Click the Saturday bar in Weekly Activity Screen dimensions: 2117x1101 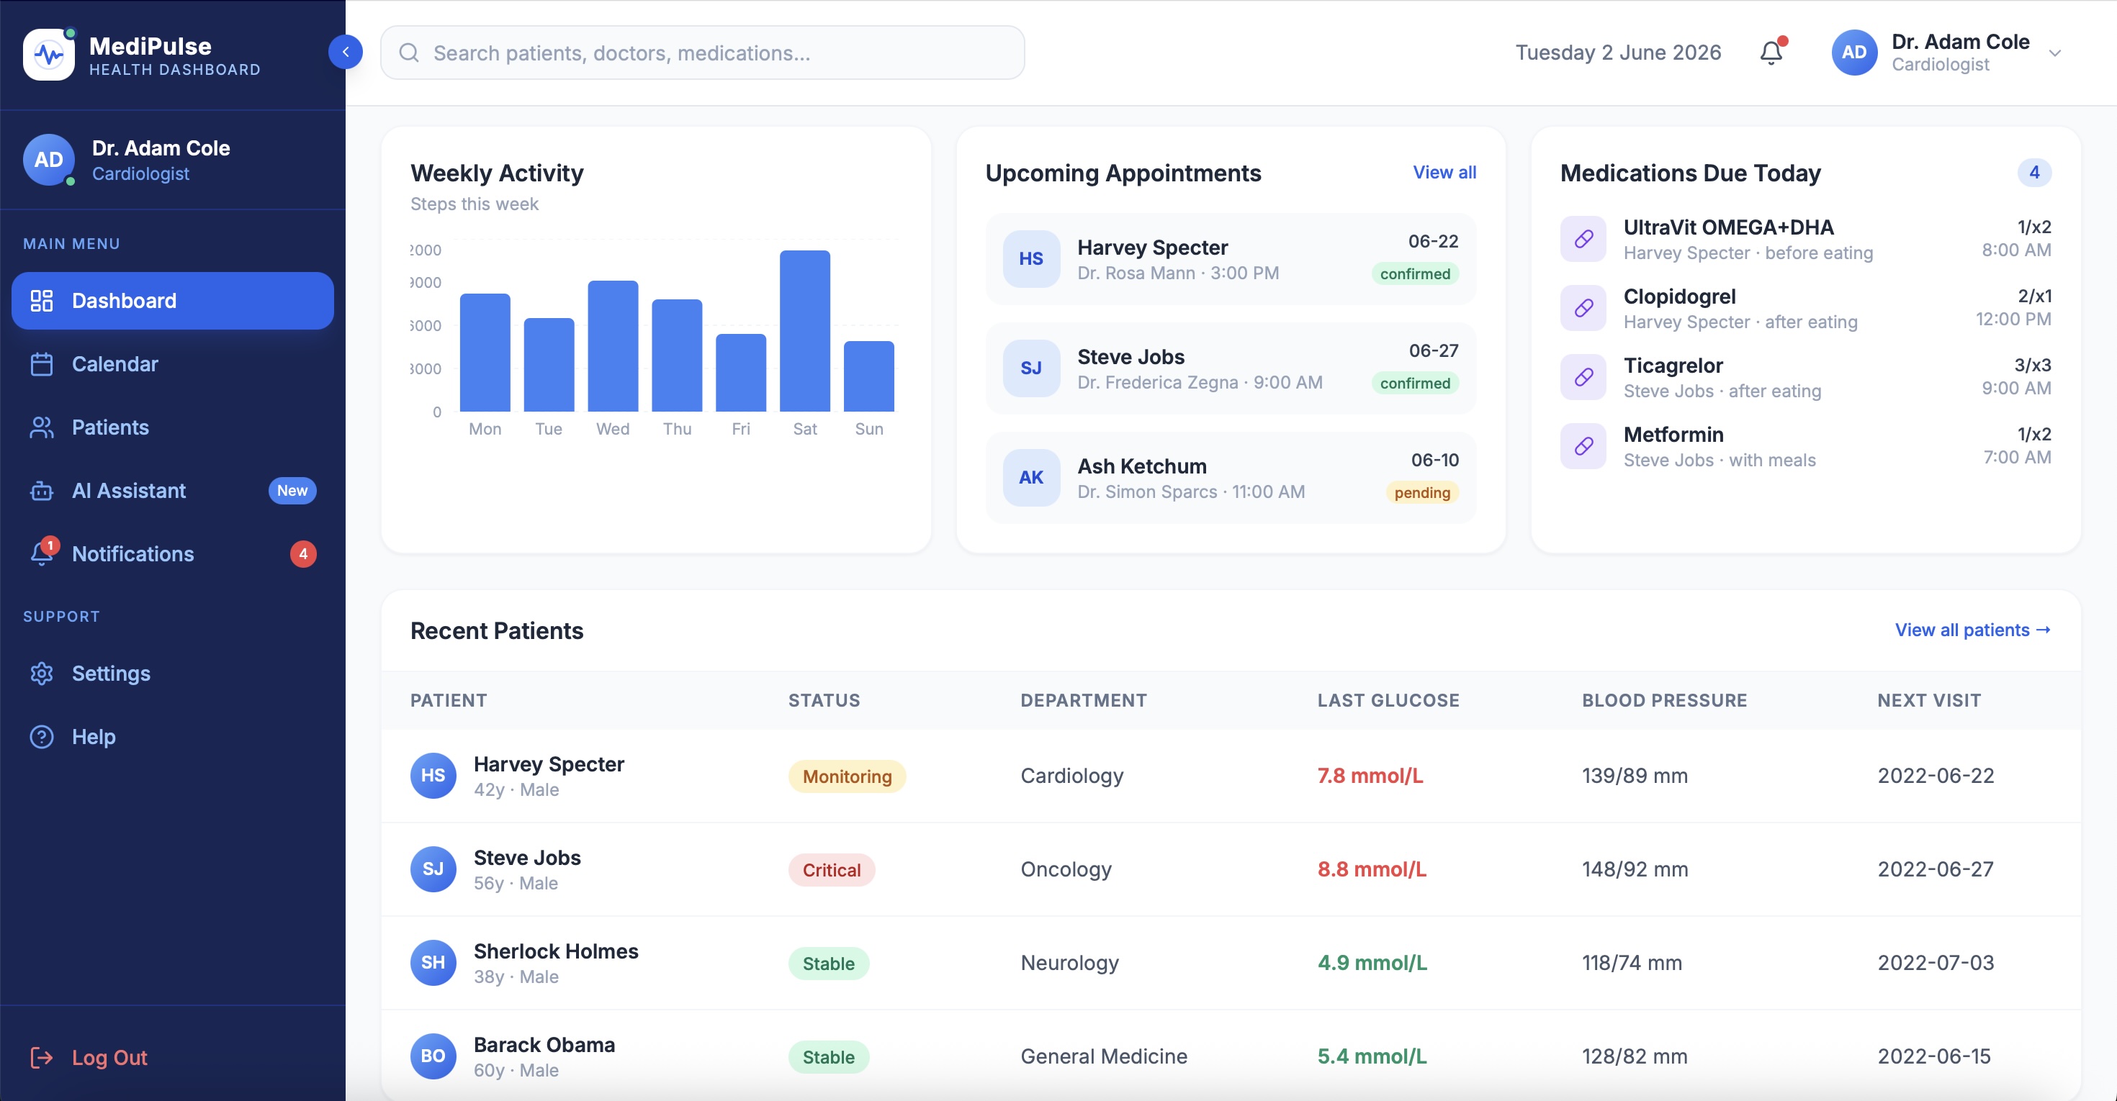tap(804, 331)
